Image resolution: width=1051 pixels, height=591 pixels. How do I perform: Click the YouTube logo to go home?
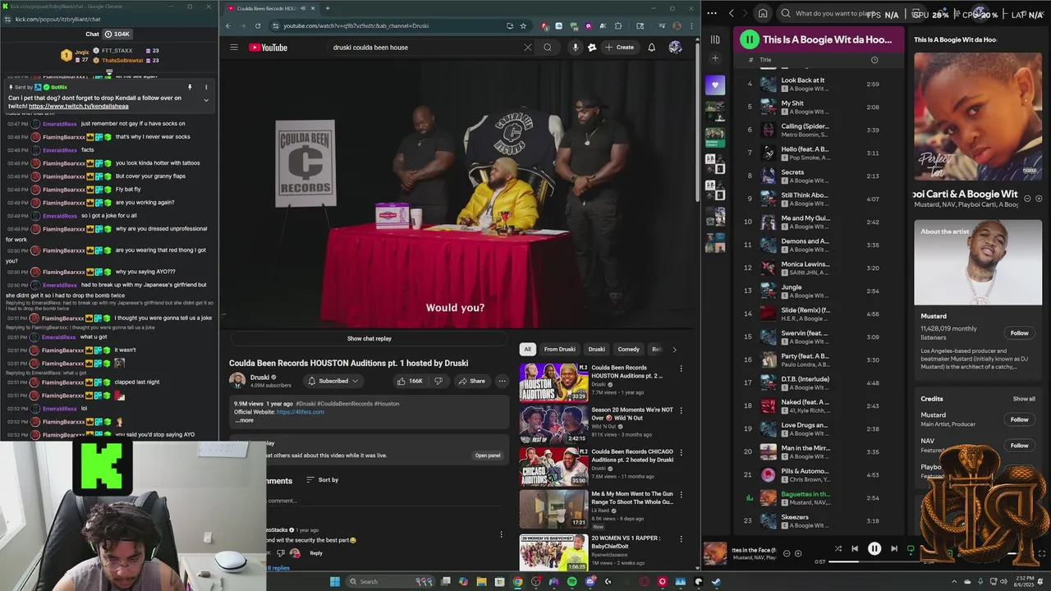point(268,48)
